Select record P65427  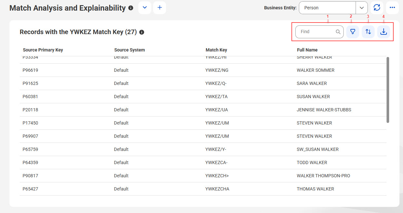203,189
